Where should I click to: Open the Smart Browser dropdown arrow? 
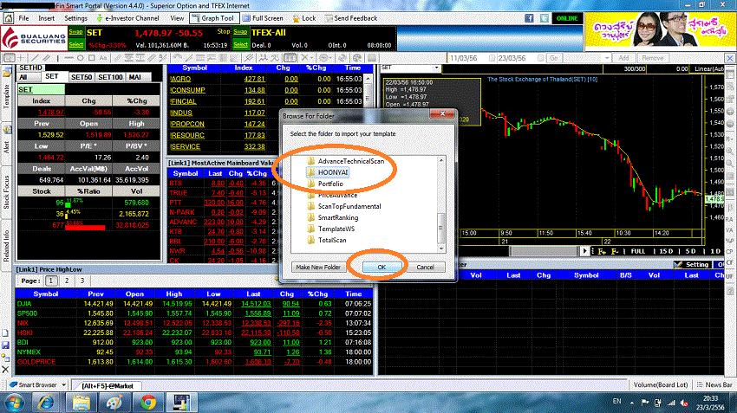pos(63,384)
